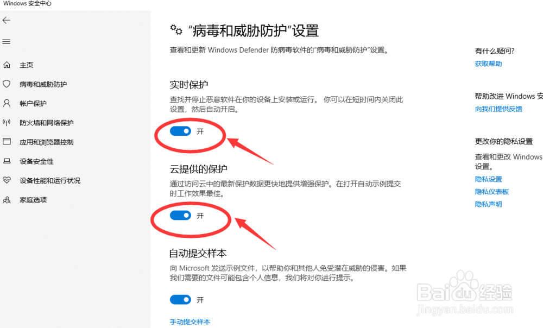Open the 隐私仪表板 link

pyautogui.click(x=492, y=192)
